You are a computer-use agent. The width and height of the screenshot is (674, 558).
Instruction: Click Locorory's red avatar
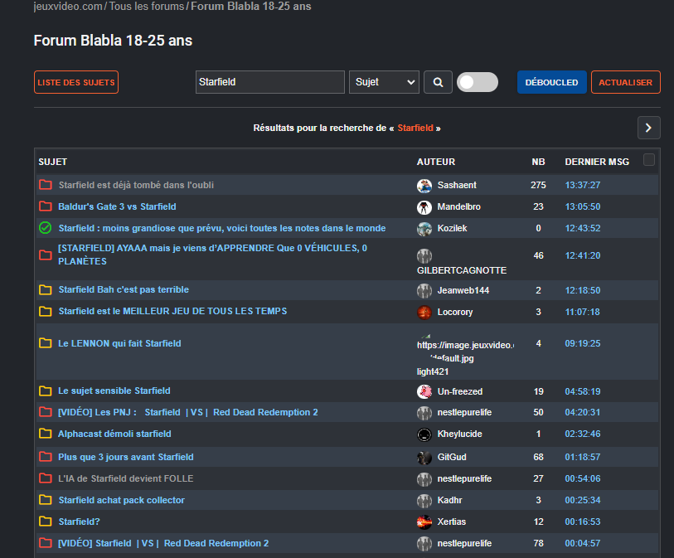point(424,312)
